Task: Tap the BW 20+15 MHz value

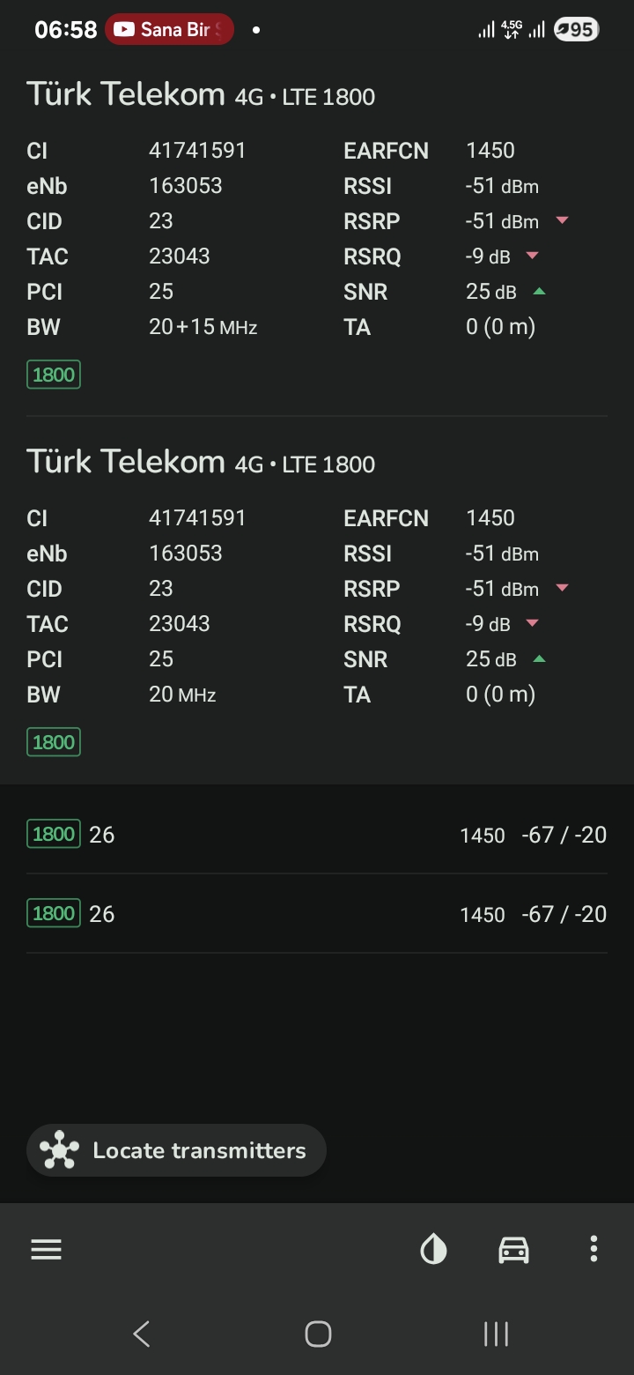Action: [x=203, y=327]
